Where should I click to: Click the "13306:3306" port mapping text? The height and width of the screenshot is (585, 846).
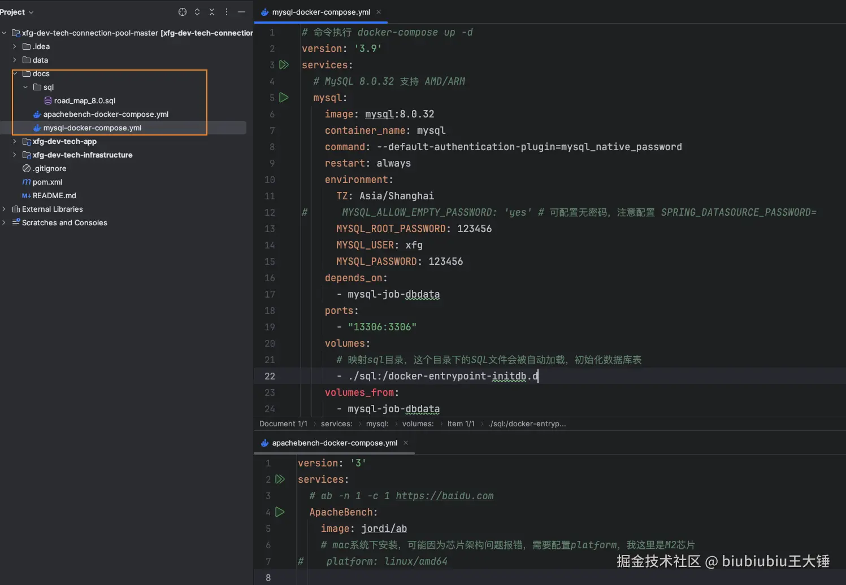pos(383,327)
